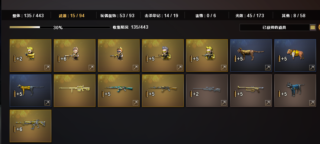This screenshot has width=320, height=144.
Task: Open the 其他 8/58 category tab
Action: [293, 16]
